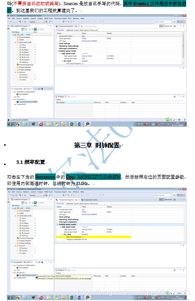Switch to Methods tab in upper Component Inspector
This screenshot has width=195, height=301.
pos(70,30)
